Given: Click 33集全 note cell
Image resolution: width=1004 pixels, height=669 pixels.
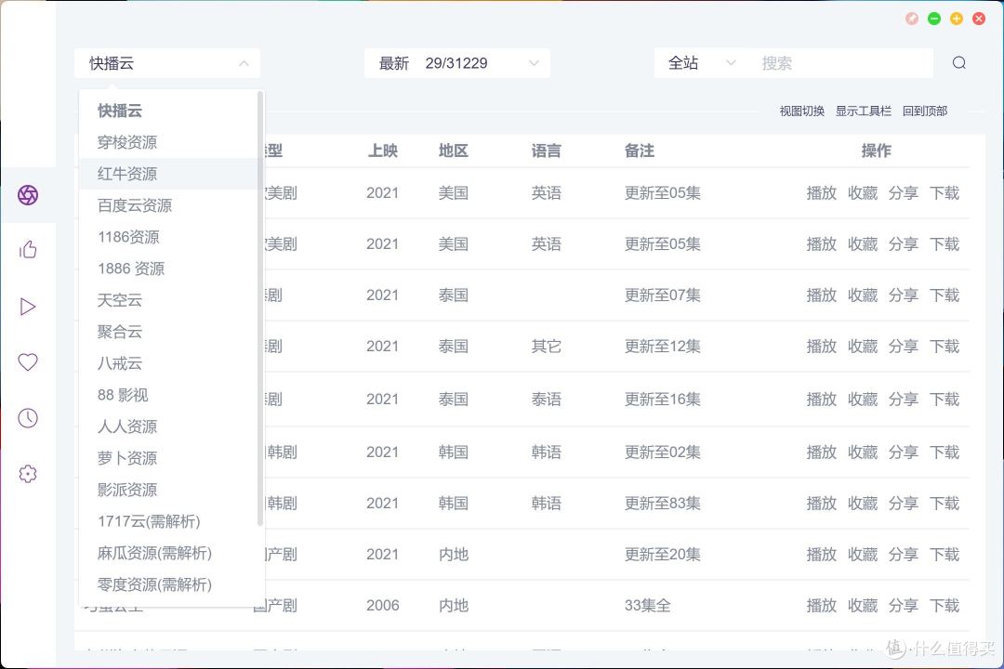Looking at the screenshot, I should (647, 606).
